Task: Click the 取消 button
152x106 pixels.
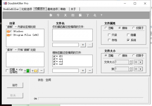Action: click(15, 95)
